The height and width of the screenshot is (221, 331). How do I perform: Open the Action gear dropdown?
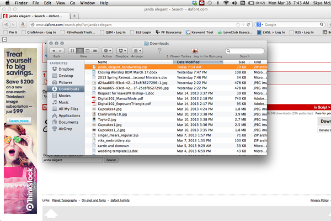(107, 51)
